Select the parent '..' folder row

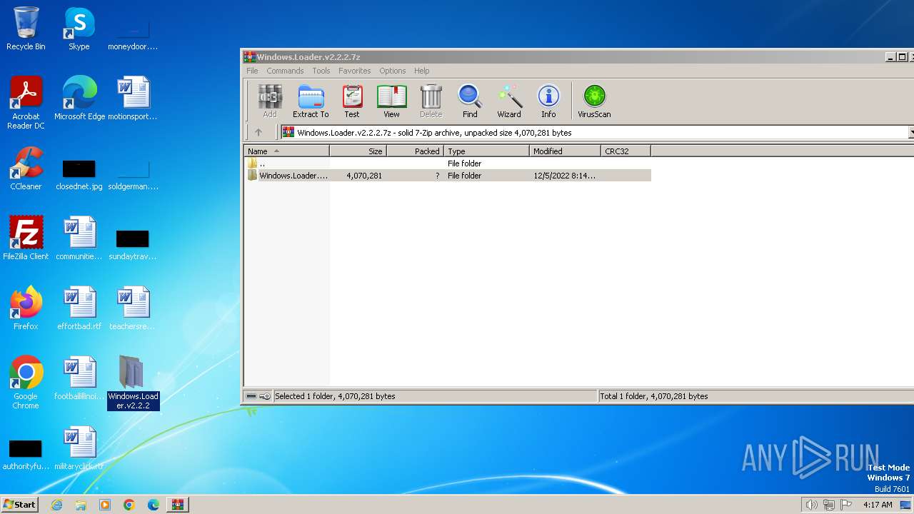pyautogui.click(x=447, y=163)
